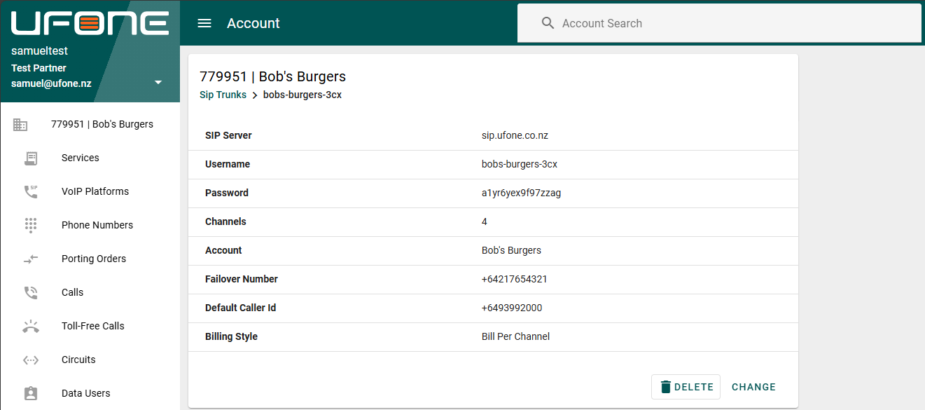Go to Circuits in the sidebar
The width and height of the screenshot is (925, 410).
tap(90, 360)
